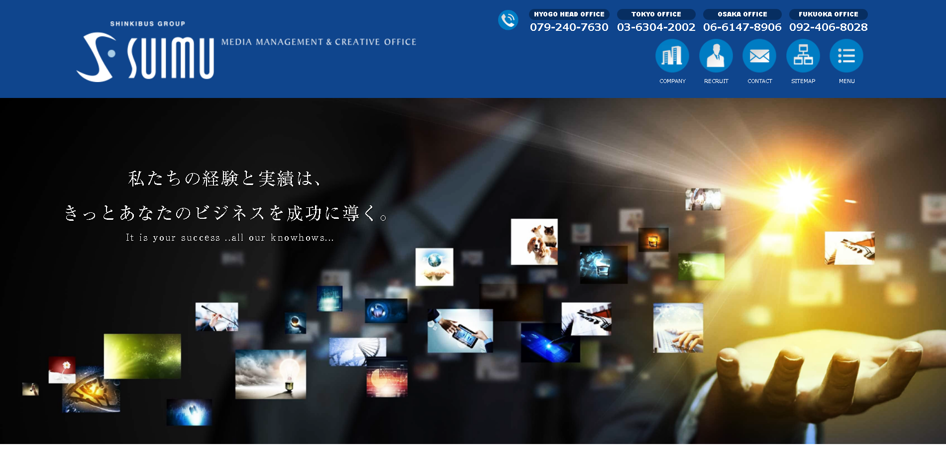Call the Fukuoka number 092-406-8028

(x=828, y=27)
